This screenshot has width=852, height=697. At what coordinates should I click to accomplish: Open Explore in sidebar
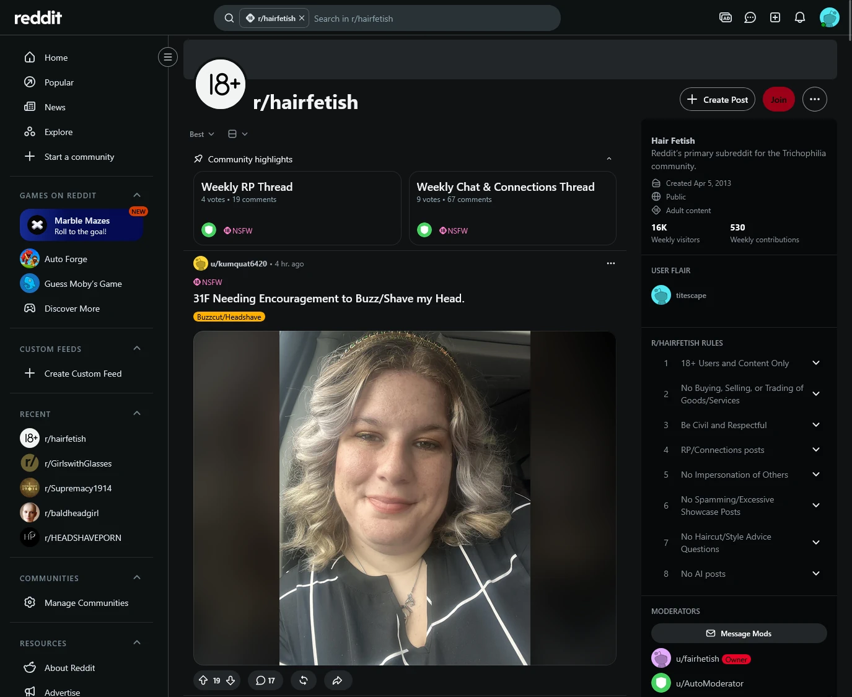click(x=81, y=132)
